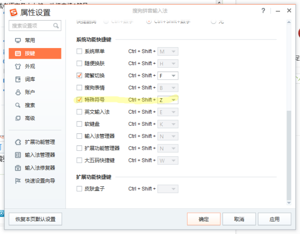Viewport: 300px width, 234px height.
Task: Open the 大五码快捷键 key dropdown showing W
Action: point(168,160)
